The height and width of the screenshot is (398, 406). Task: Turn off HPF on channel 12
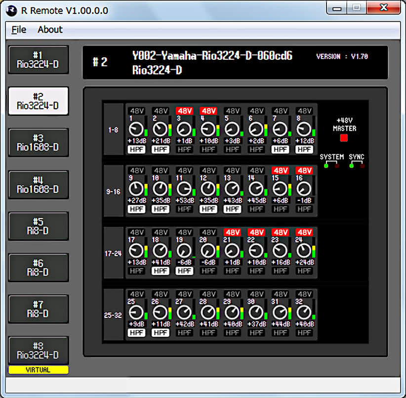208,209
